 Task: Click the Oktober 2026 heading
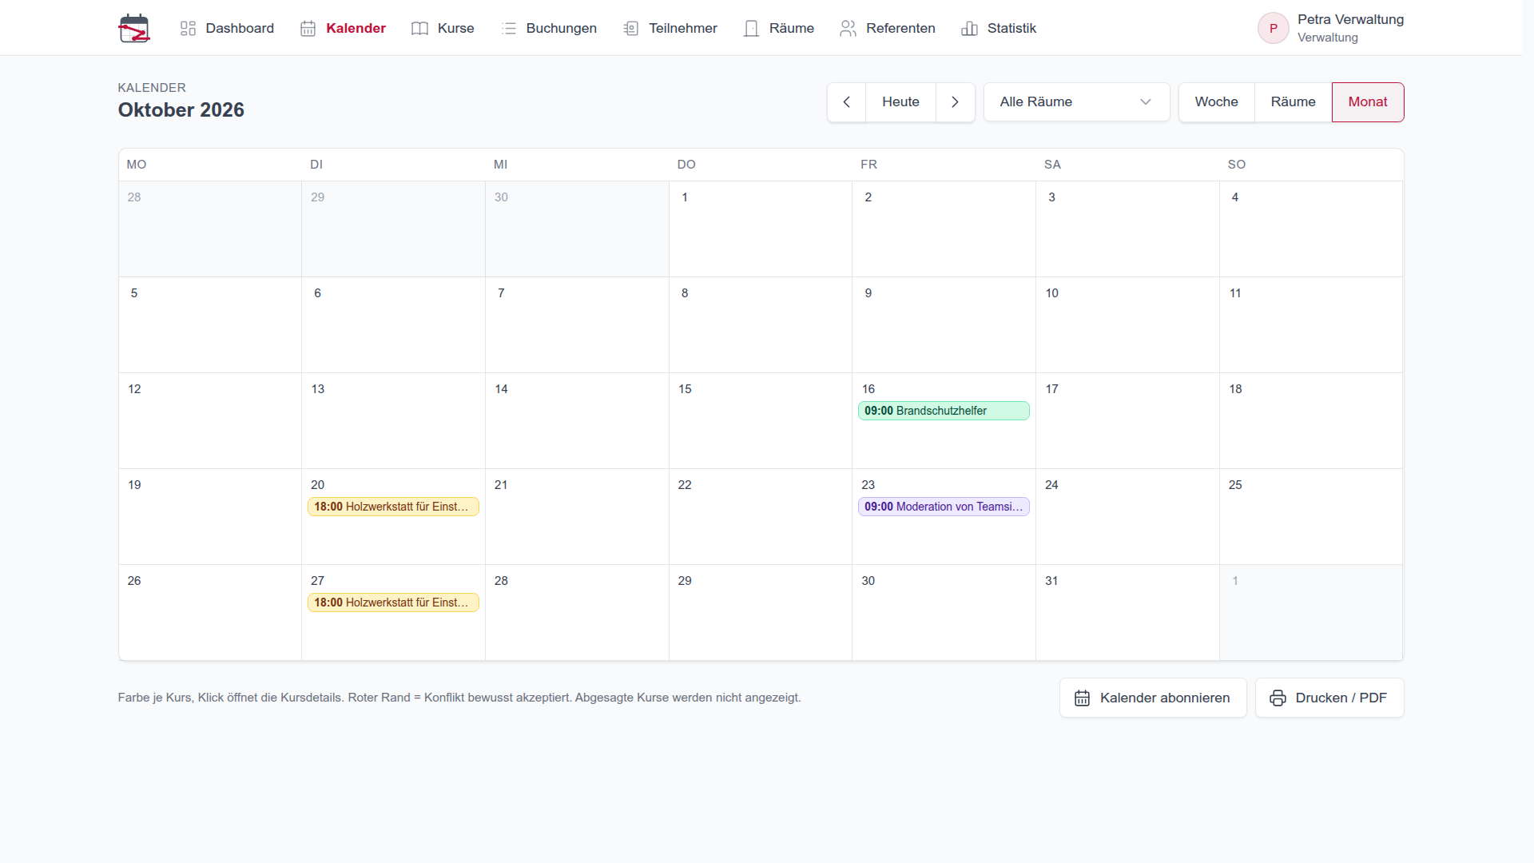tap(181, 110)
